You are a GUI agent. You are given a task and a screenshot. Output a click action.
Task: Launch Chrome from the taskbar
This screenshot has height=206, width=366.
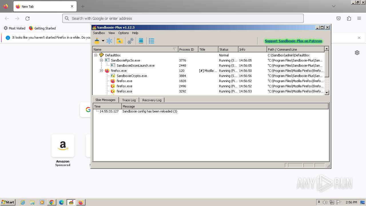tap(51, 202)
